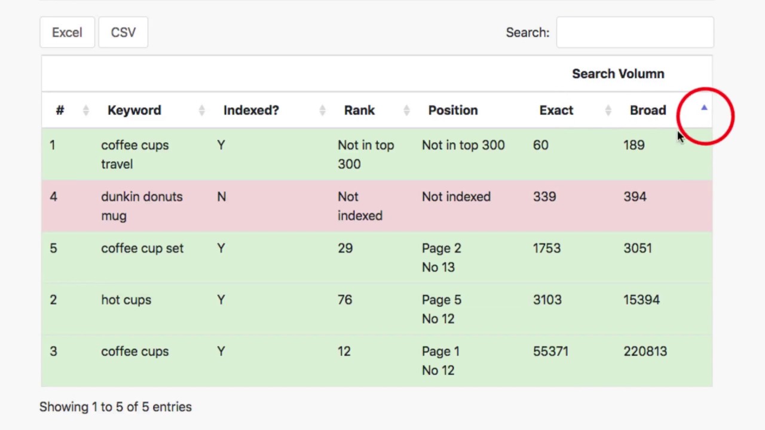This screenshot has height=430, width=765.
Task: Click sort arrows next to Indexed? header
Action: 322,110
